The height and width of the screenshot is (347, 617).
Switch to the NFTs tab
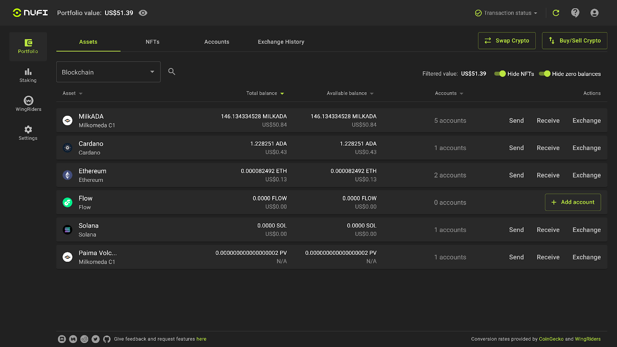(153, 42)
